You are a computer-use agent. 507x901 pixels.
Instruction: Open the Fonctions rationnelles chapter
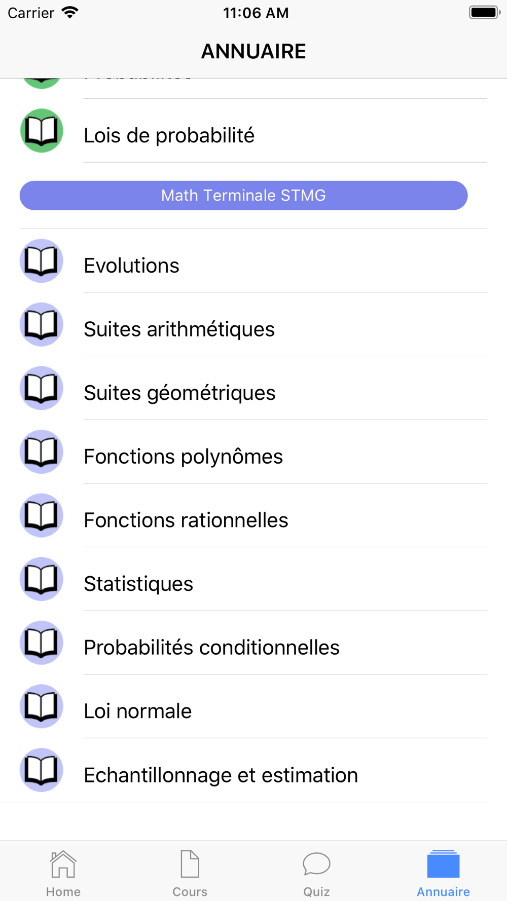(x=253, y=515)
